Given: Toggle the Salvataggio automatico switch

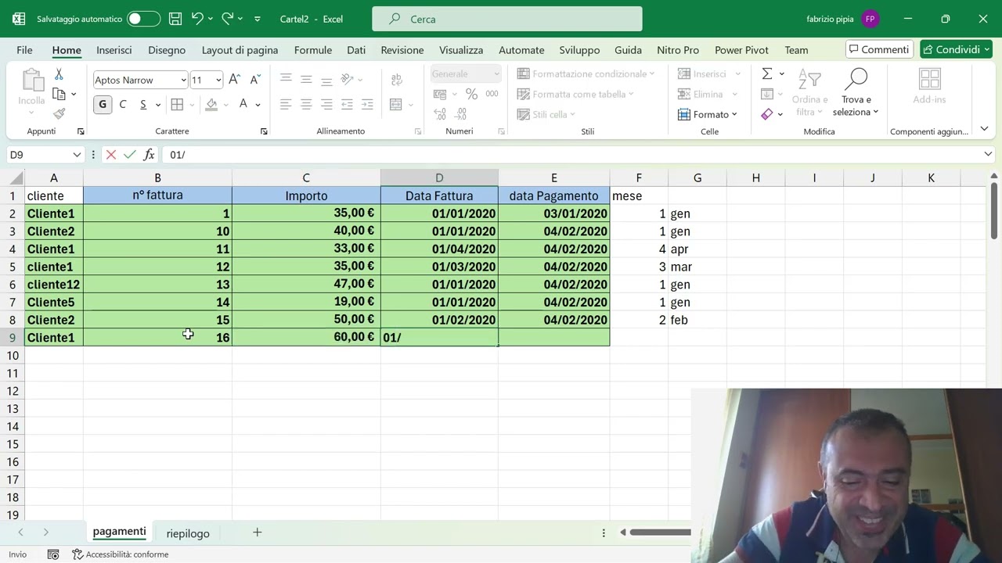Looking at the screenshot, I should pos(143,19).
